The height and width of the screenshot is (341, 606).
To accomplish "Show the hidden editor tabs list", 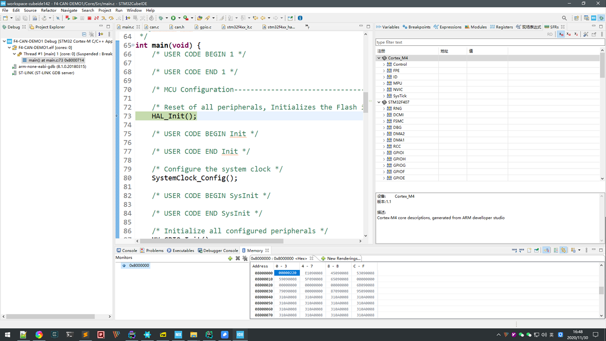I will [x=307, y=27].
